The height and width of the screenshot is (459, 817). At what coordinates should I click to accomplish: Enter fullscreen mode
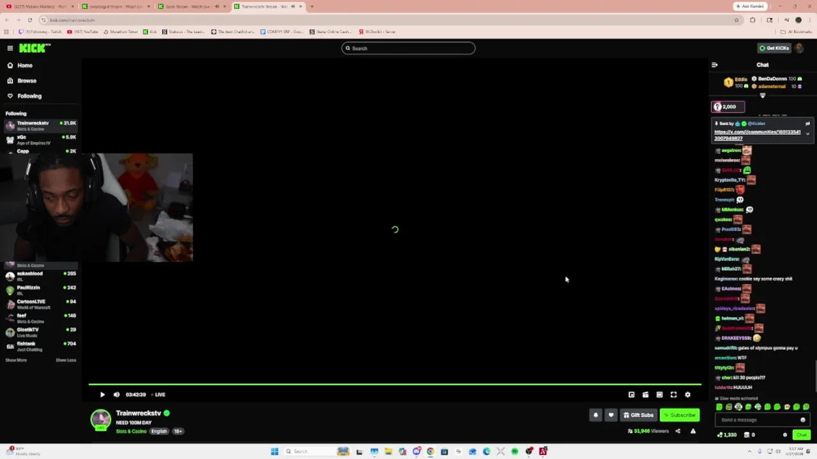673,395
